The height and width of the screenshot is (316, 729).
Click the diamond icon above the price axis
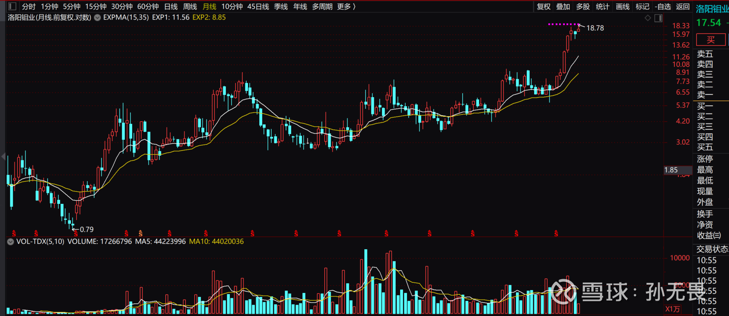648,18
